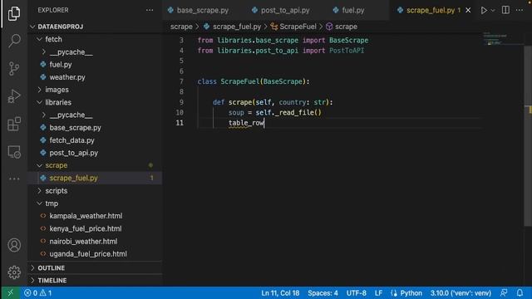Screen dimensions: 532x299
Task: Close the scrape_fuel.py tab
Action: pyautogui.click(x=468, y=10)
